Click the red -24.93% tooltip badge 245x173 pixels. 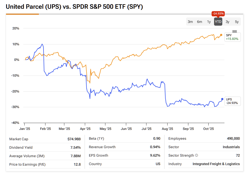pyautogui.click(x=218, y=14)
